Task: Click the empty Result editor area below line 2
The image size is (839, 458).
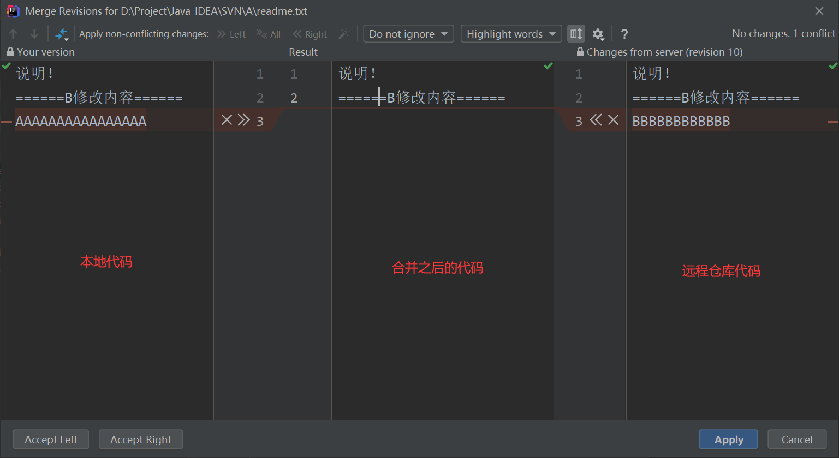Action: coord(443,264)
